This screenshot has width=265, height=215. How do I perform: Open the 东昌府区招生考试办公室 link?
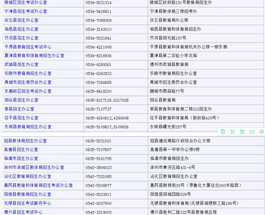click(28, 91)
